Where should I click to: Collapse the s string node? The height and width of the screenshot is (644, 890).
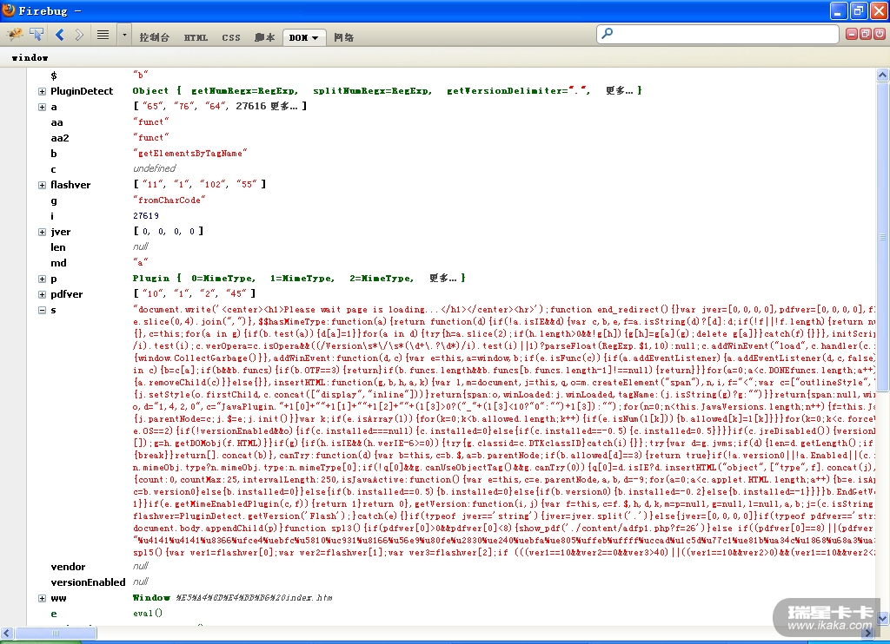click(x=42, y=310)
